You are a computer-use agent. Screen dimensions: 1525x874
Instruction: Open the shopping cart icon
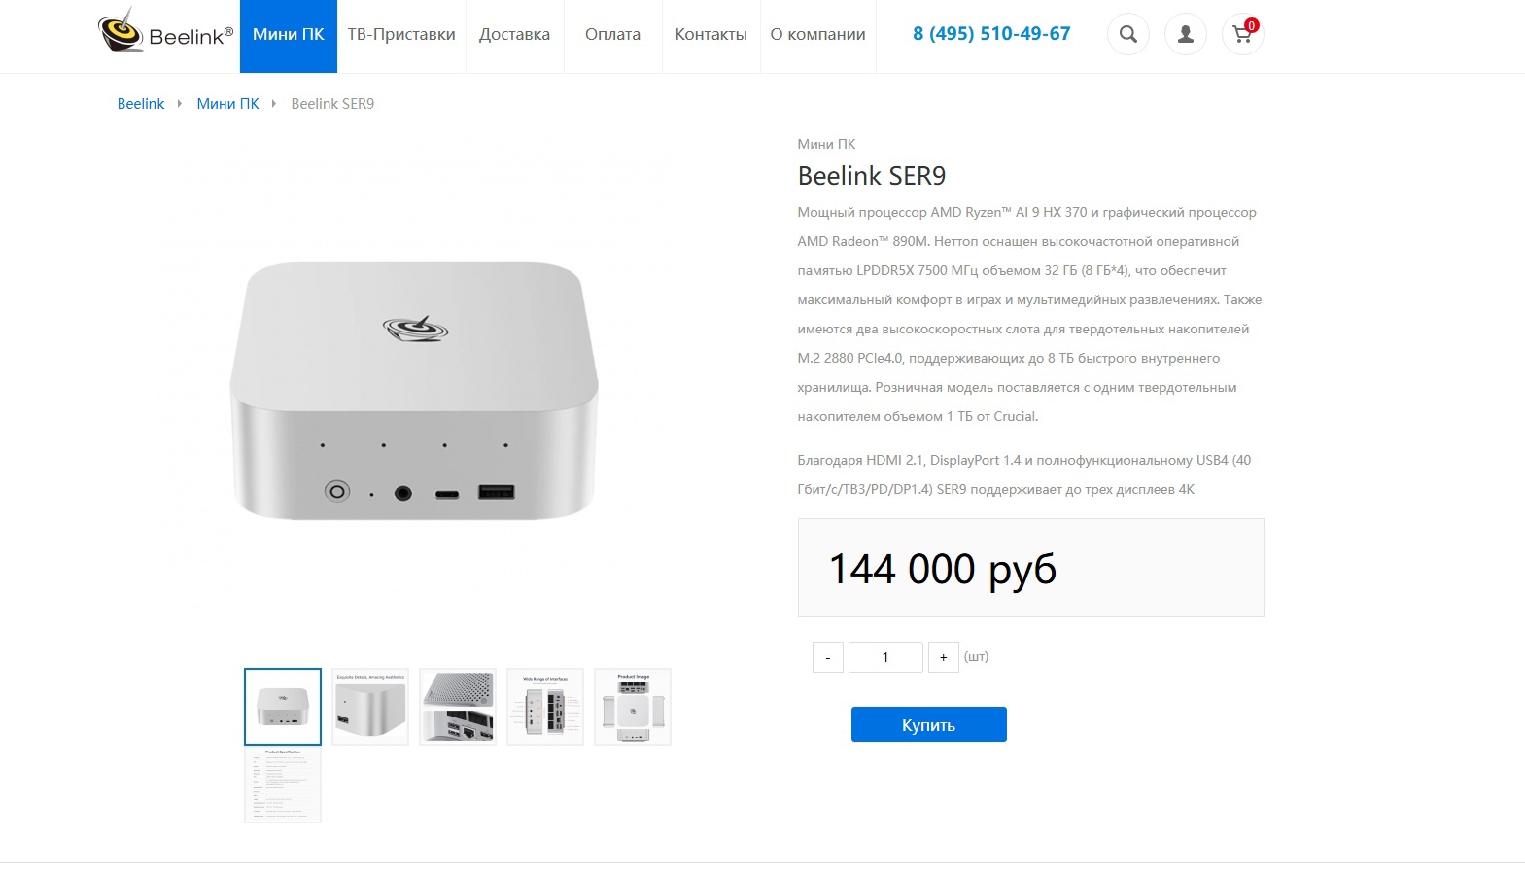[x=1242, y=34]
